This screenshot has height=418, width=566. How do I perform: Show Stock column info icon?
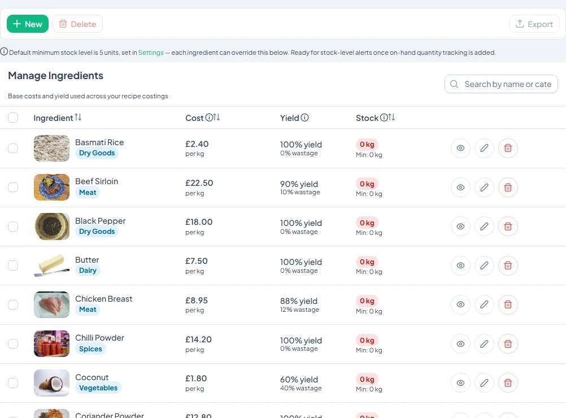384,117
